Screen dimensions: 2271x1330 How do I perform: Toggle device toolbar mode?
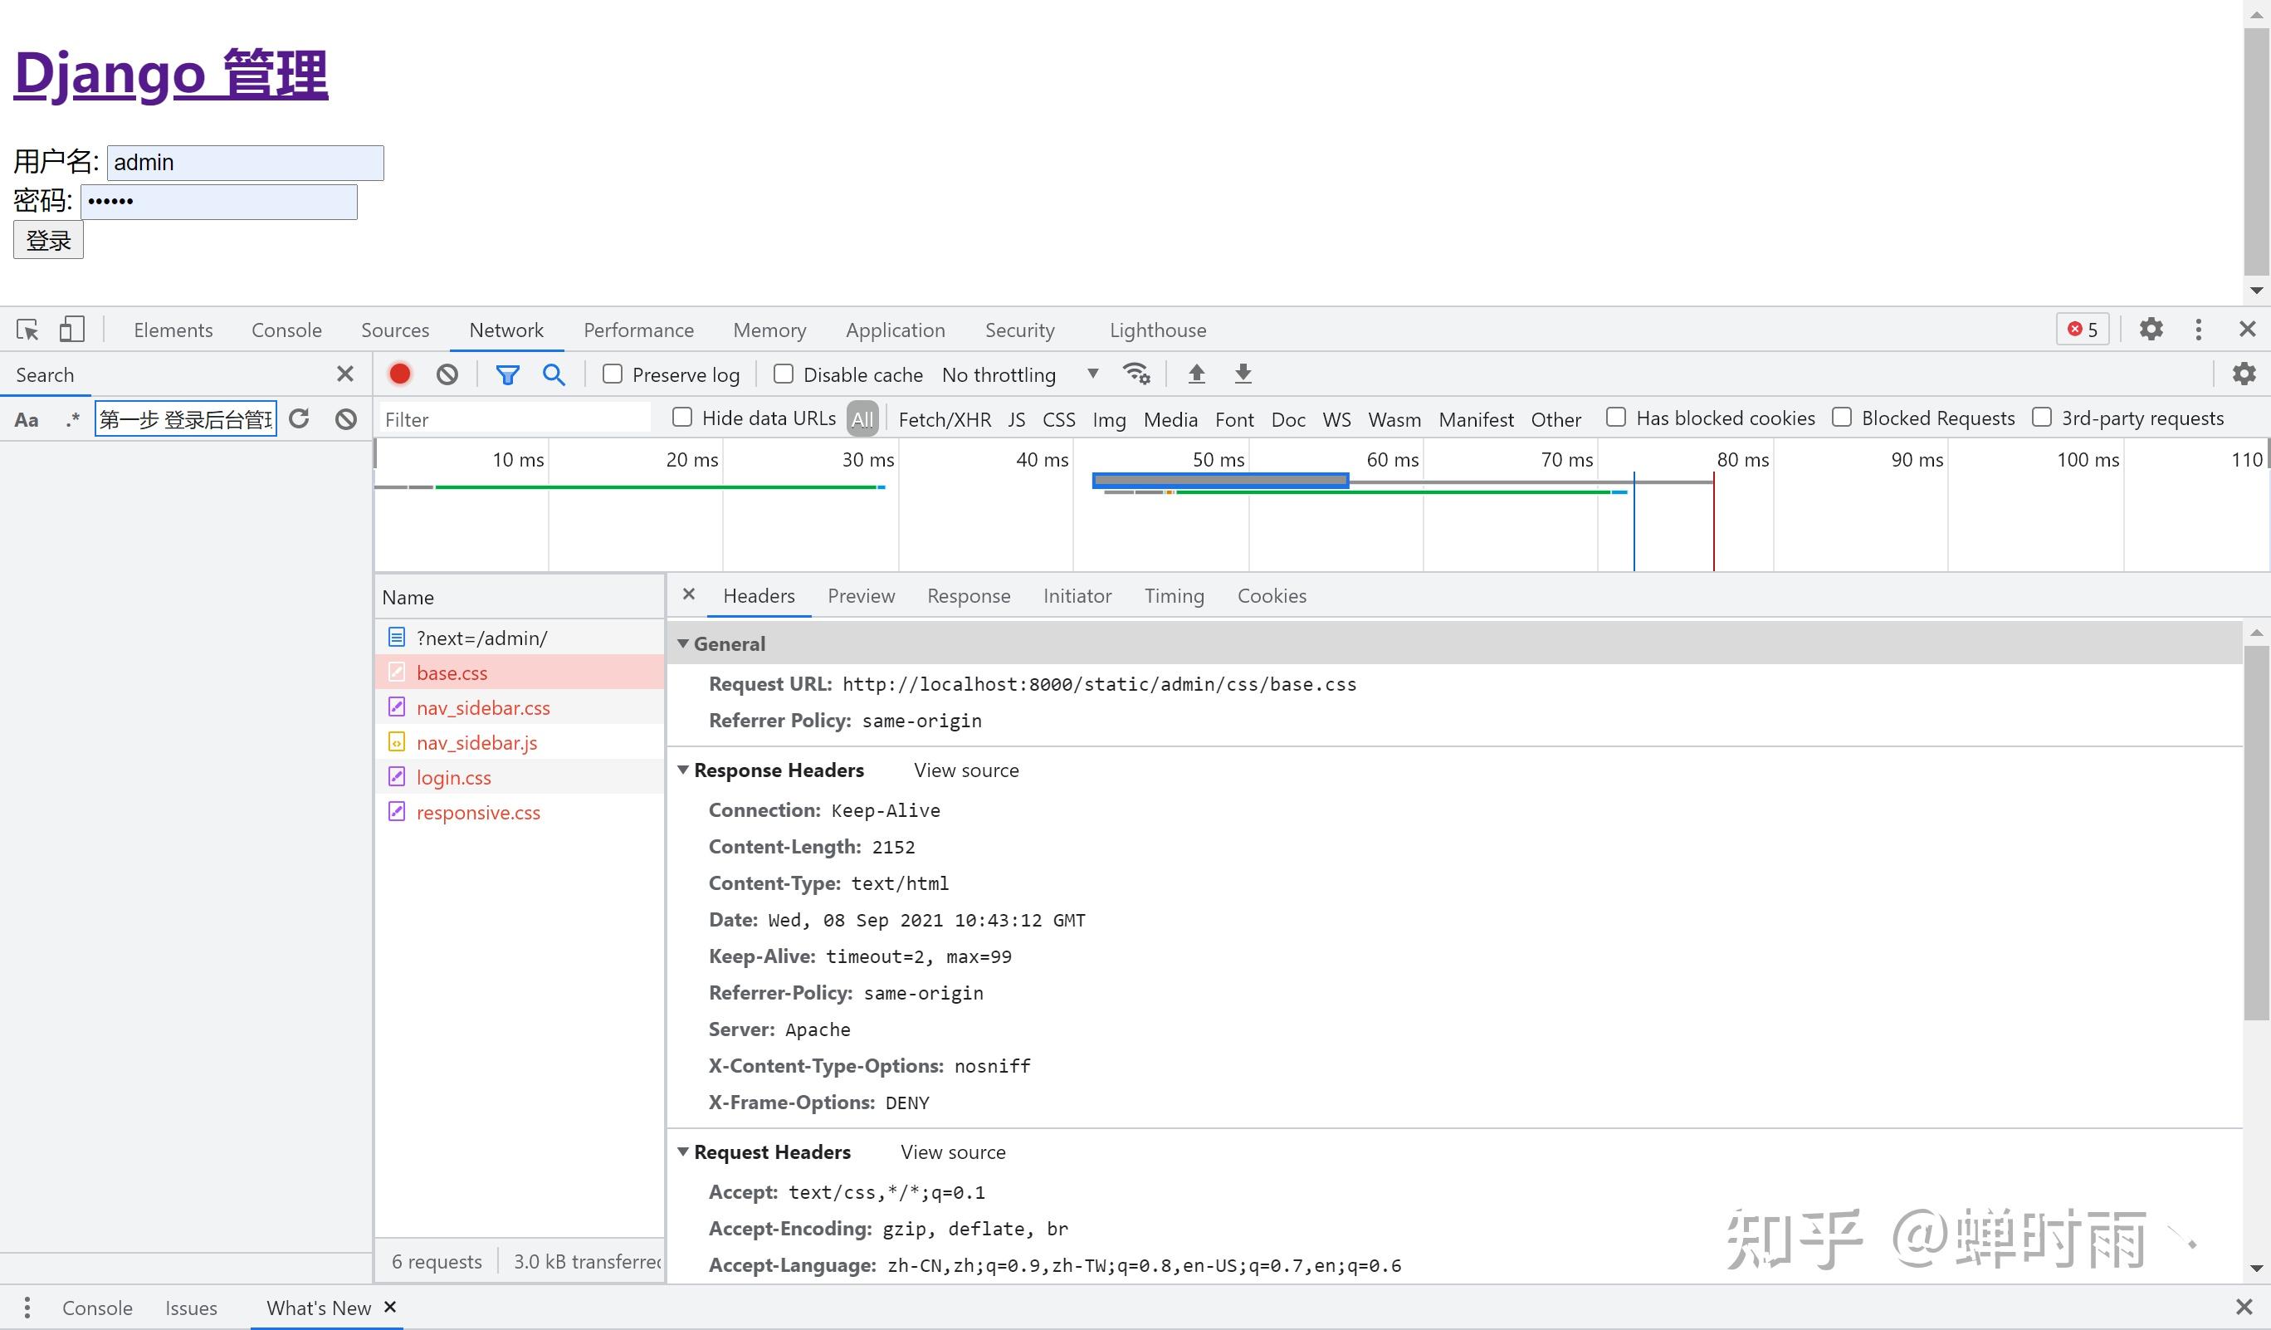click(72, 329)
